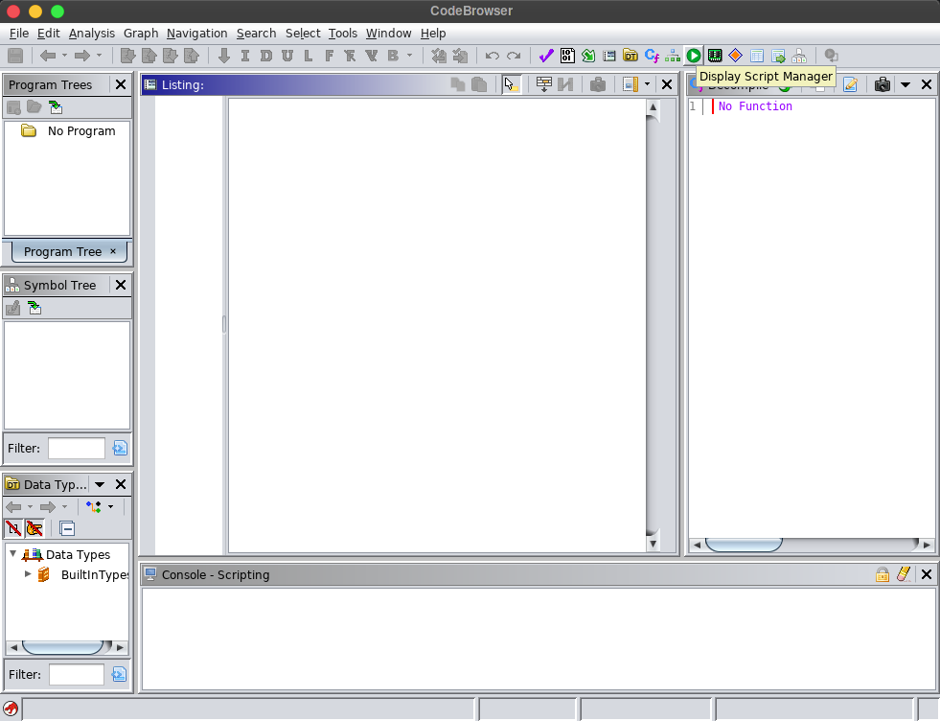Click the Data Types Filter text field
Viewport: 940px width, 721px height.
[x=76, y=674]
